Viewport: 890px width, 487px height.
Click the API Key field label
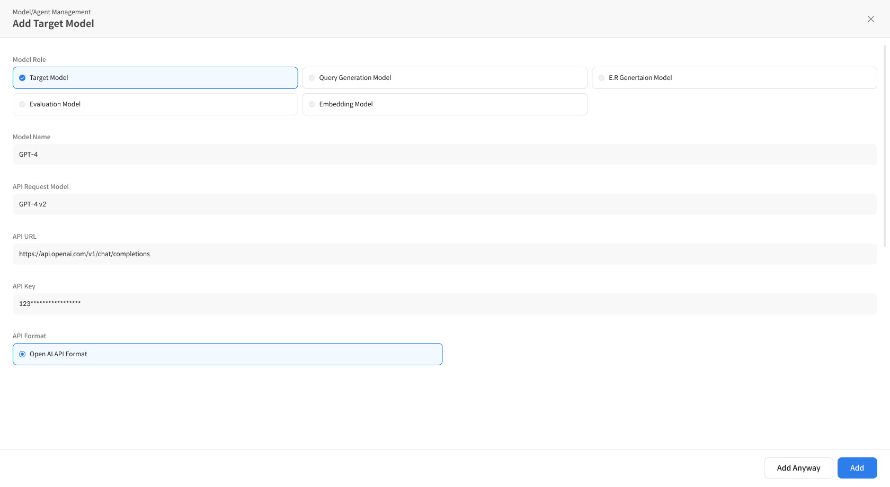click(25, 286)
